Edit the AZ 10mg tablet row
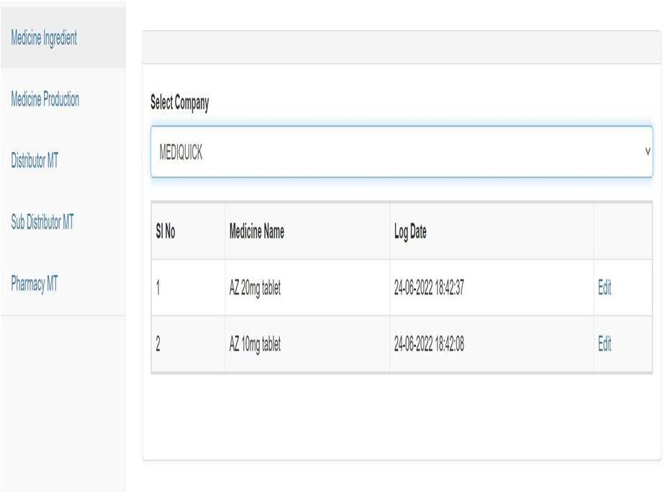This screenshot has height=492, width=665. [x=605, y=344]
